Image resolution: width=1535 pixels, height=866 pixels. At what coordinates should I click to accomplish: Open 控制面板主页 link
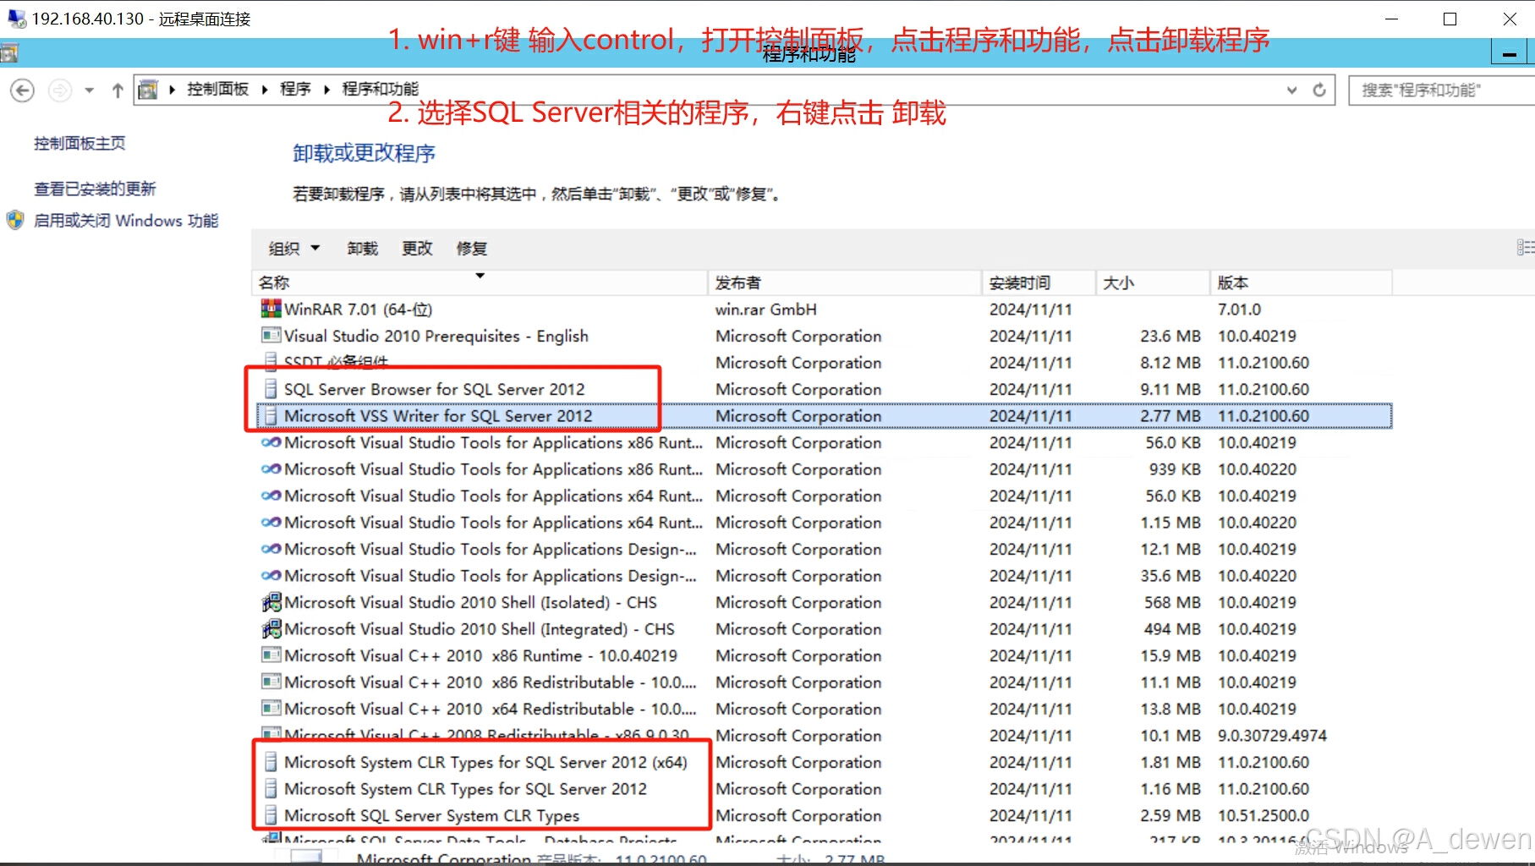click(79, 143)
